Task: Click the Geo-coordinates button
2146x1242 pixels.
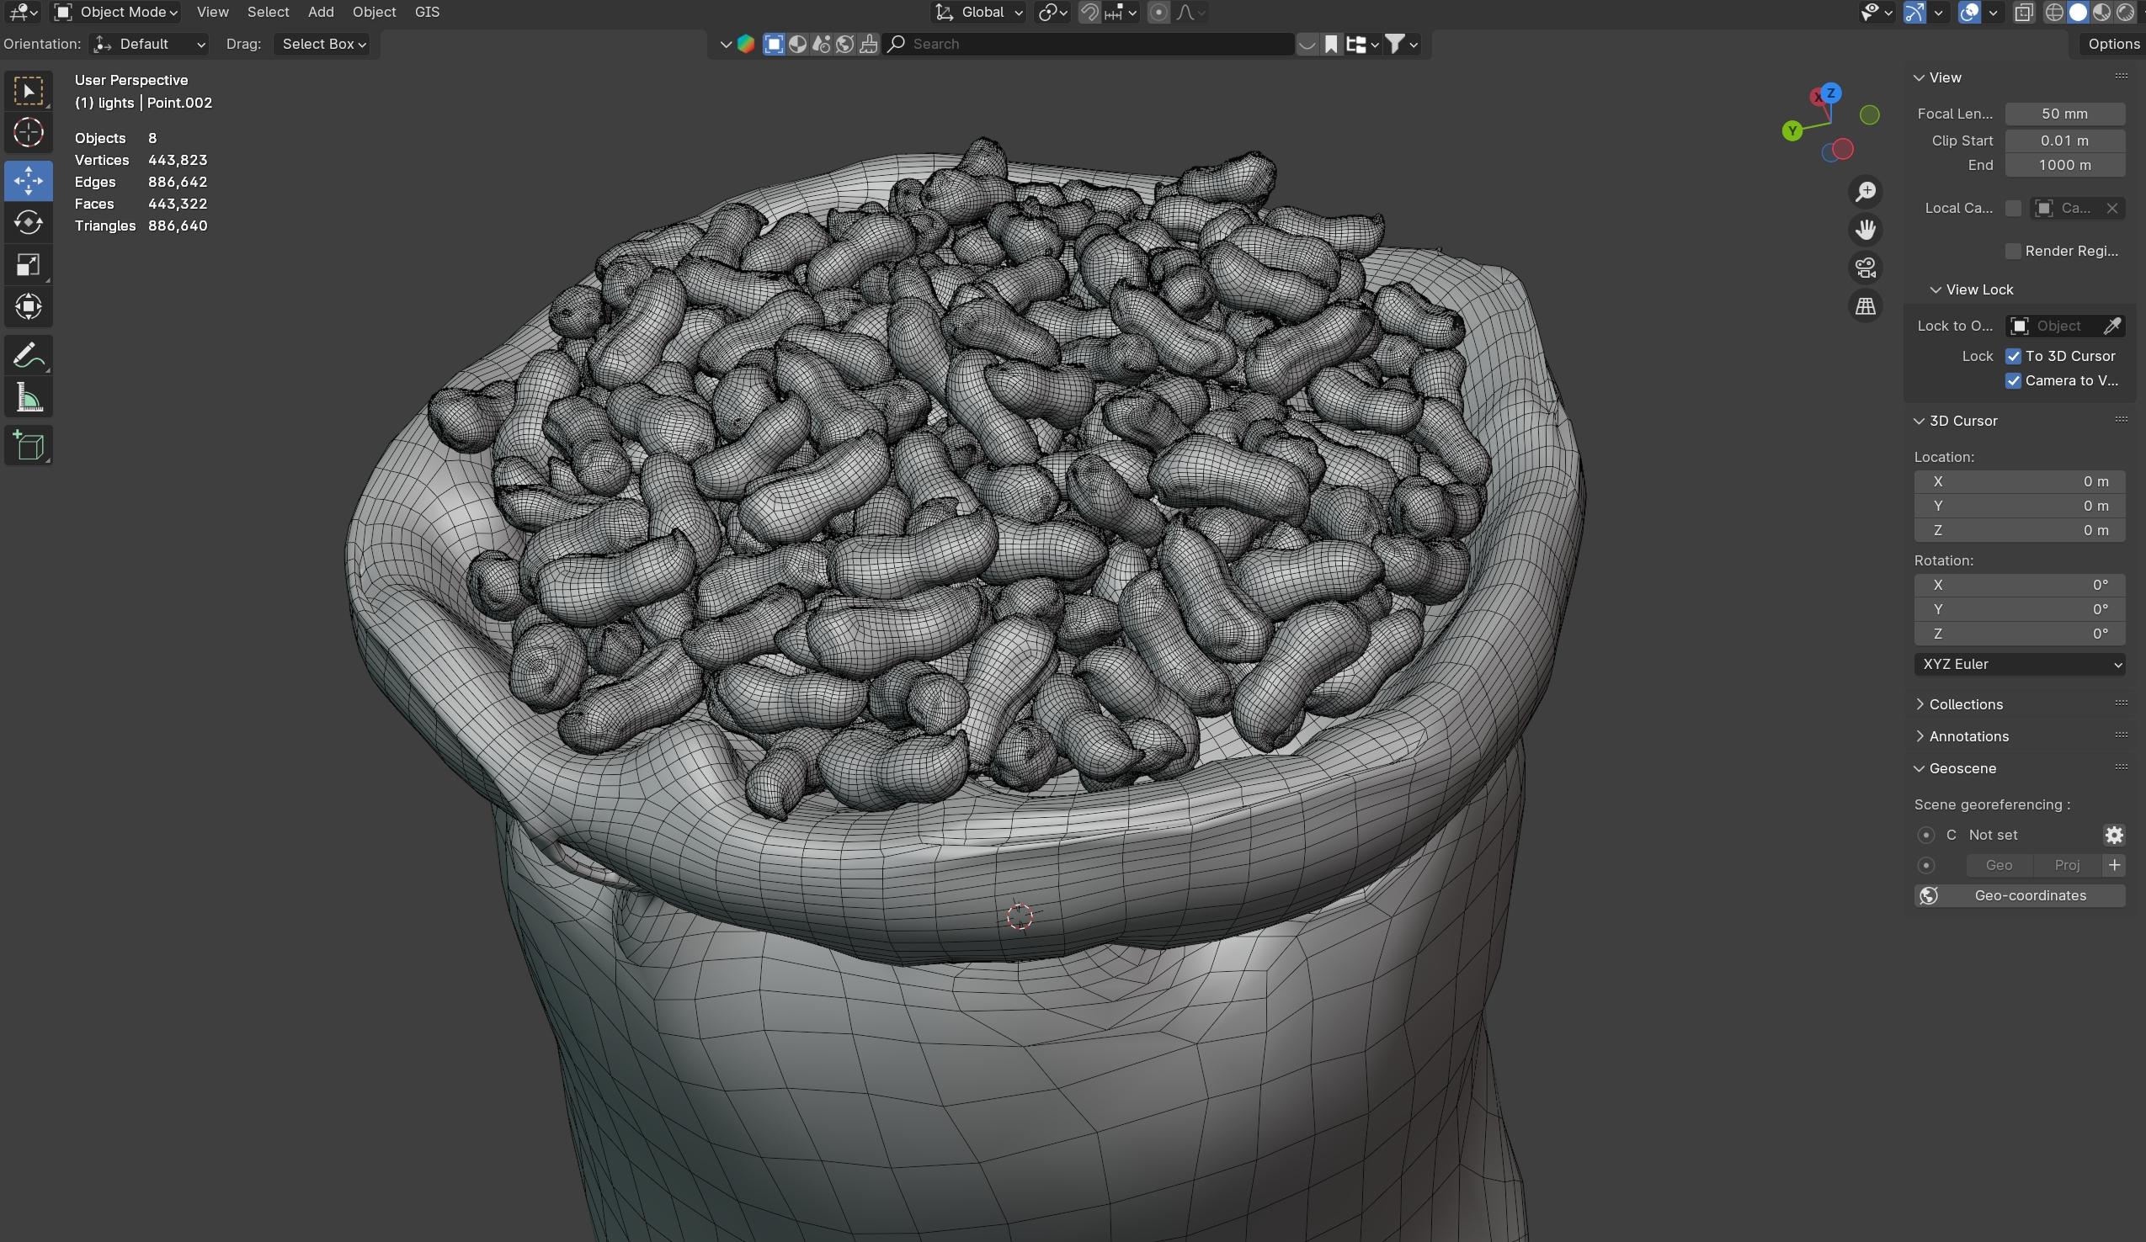Action: (x=2019, y=895)
